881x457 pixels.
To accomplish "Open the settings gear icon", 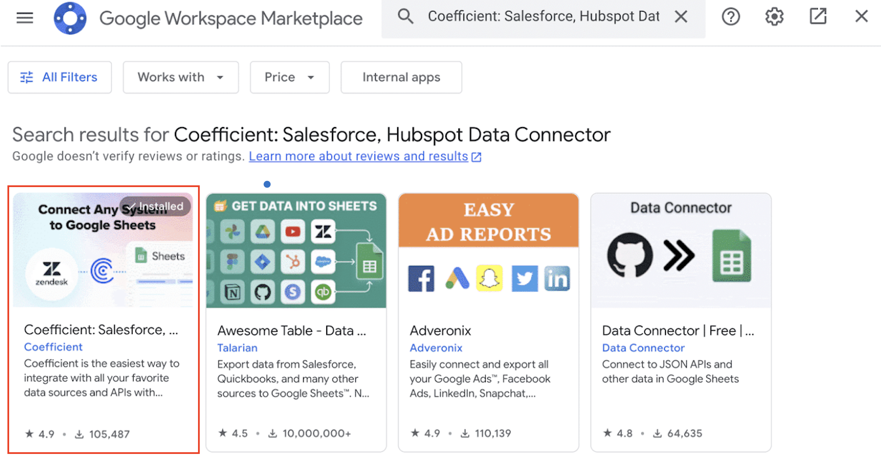I will [x=774, y=17].
